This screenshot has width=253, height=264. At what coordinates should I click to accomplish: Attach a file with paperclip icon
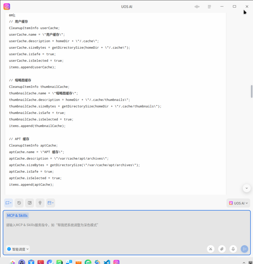[222, 249]
